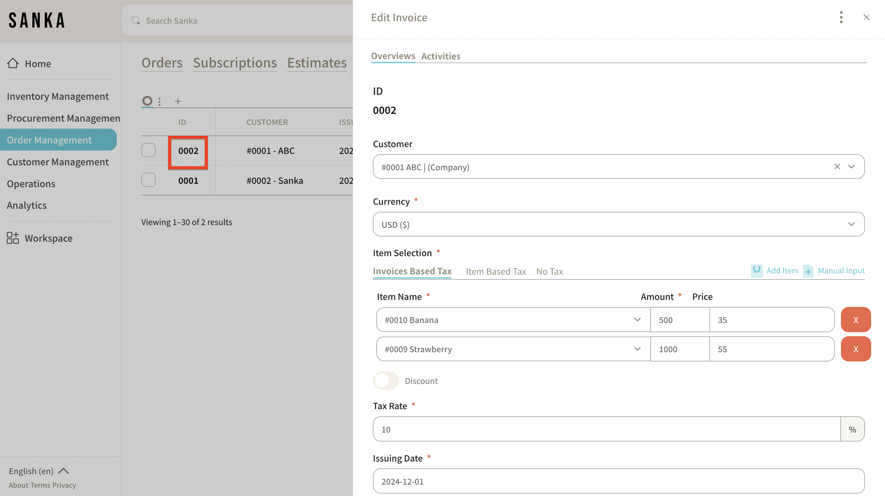
Task: Click the search magnifier icon
Action: click(x=135, y=20)
